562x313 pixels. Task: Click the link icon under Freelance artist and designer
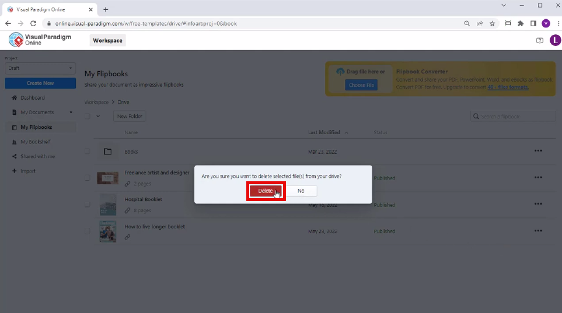pos(128,184)
